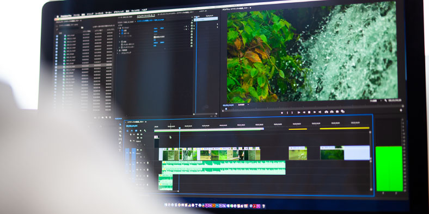Toggle the eye visibility of top video track

[x=142, y=134]
